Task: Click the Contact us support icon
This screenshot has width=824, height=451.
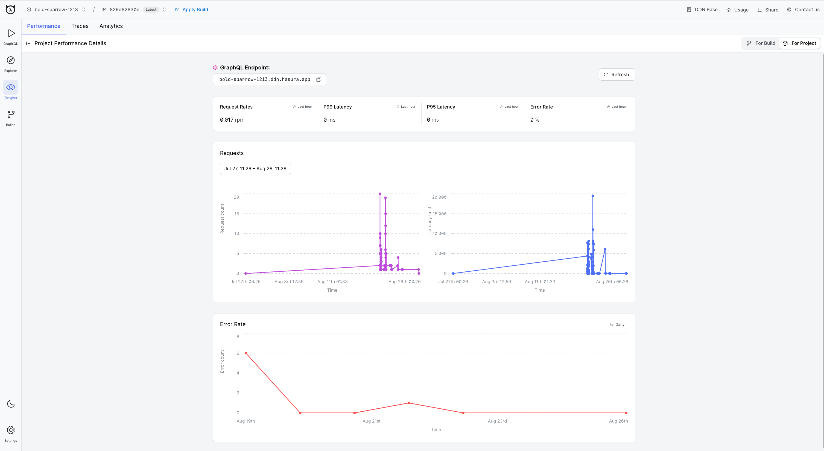Action: coord(789,10)
